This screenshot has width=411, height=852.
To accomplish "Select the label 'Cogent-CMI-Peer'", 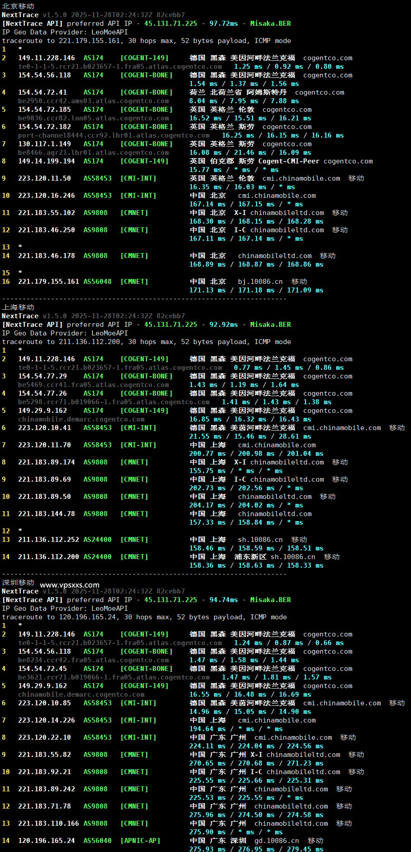I will tap(289, 161).
